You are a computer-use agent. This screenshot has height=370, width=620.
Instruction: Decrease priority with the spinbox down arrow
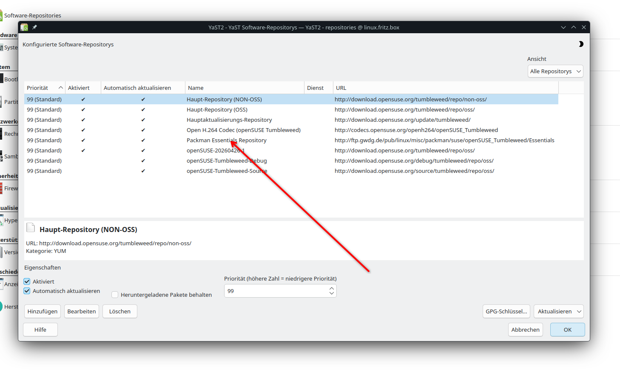click(x=332, y=293)
